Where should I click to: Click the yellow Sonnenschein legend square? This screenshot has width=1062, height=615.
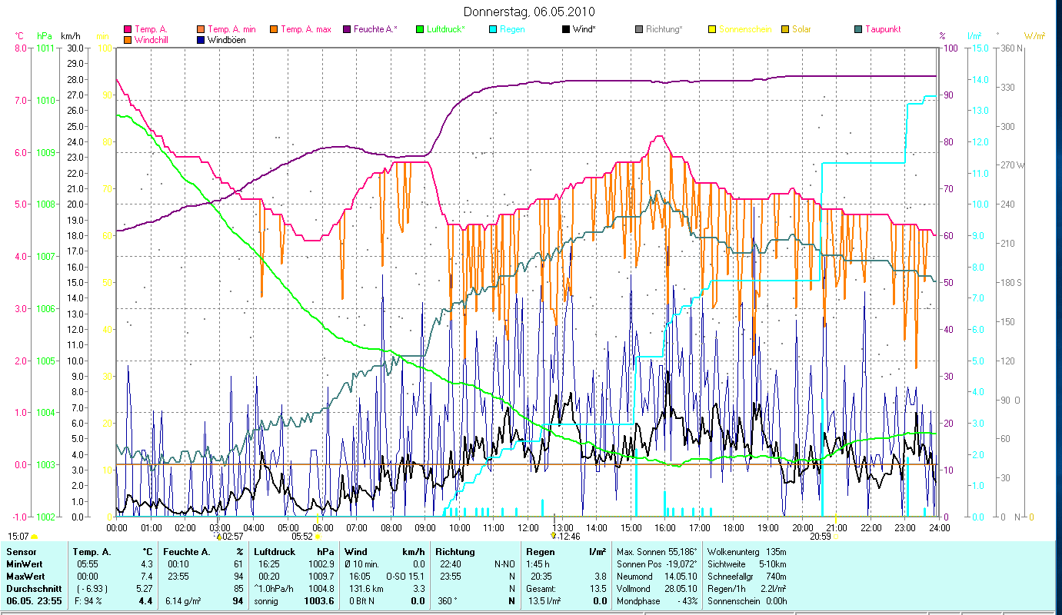coord(713,30)
